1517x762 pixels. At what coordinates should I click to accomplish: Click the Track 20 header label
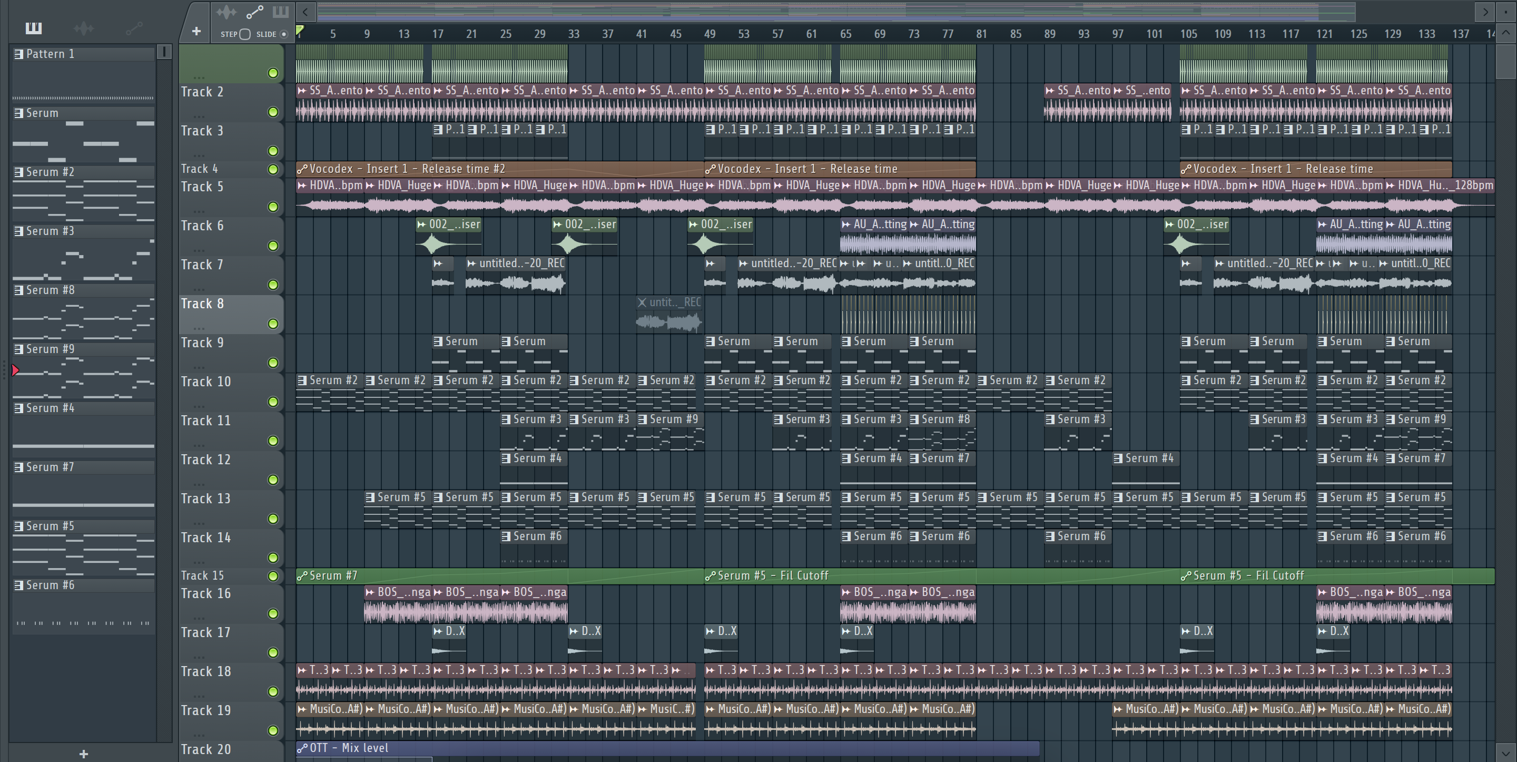click(x=205, y=750)
